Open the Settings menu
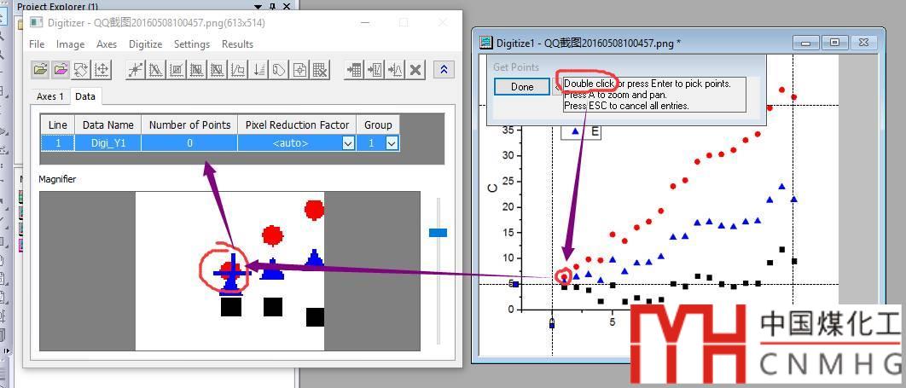The width and height of the screenshot is (906, 388). click(x=192, y=44)
